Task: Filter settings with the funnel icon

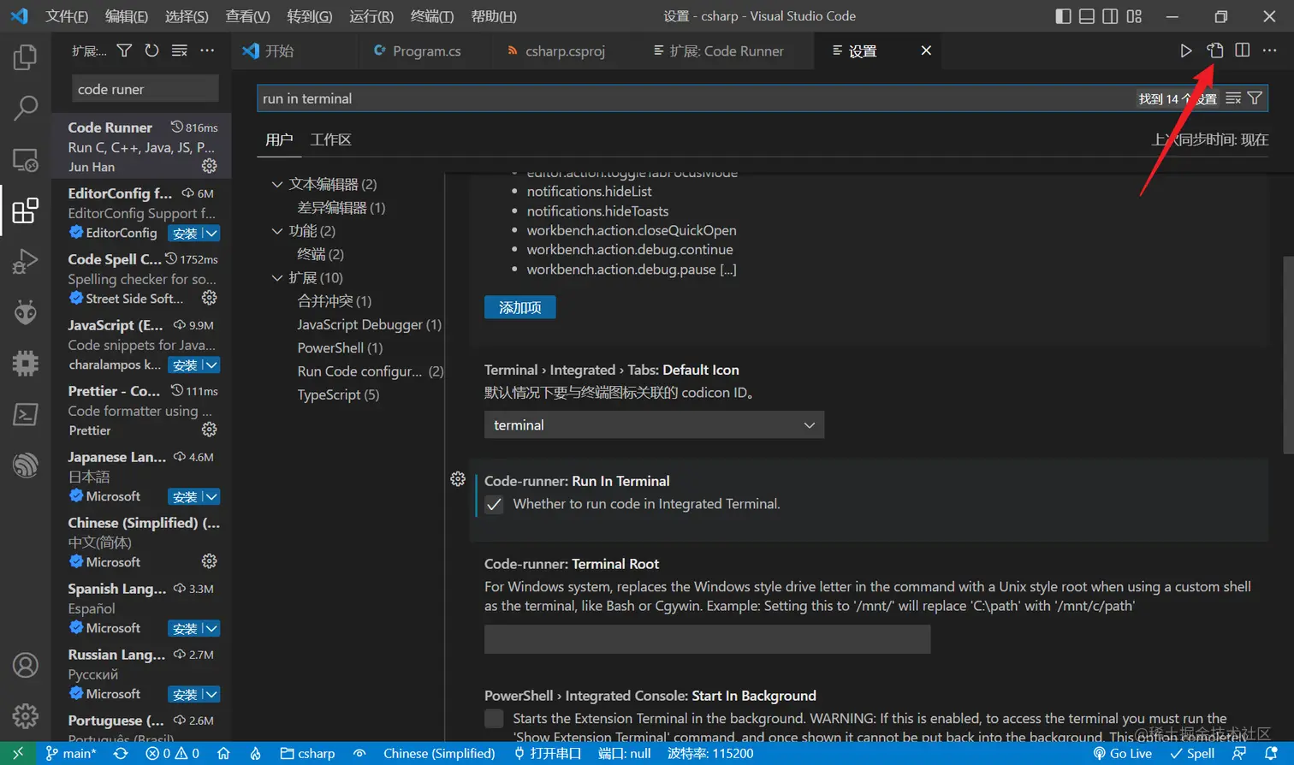Action: click(1255, 98)
